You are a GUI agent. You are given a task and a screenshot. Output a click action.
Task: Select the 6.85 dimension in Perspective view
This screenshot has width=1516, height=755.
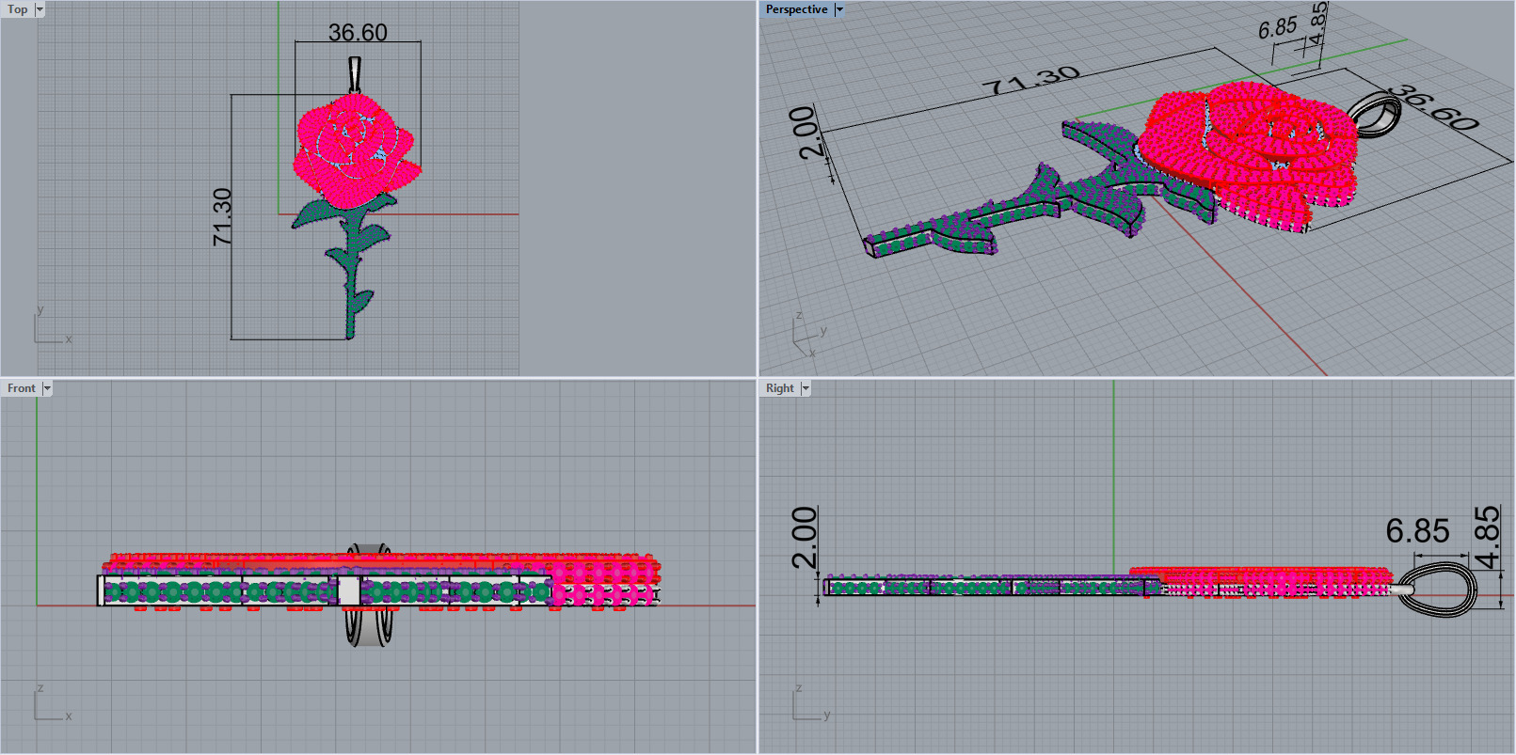[1277, 28]
